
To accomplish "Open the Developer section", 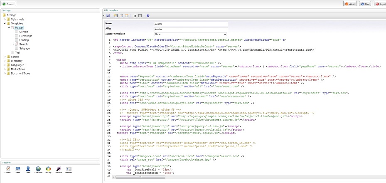I will [58, 169].
